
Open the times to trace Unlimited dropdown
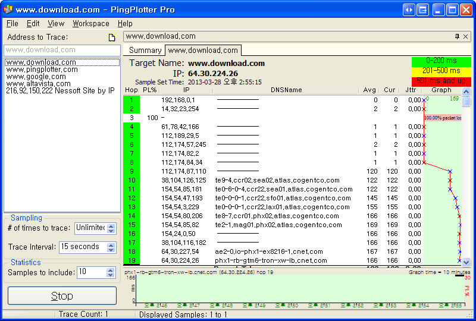(x=111, y=228)
